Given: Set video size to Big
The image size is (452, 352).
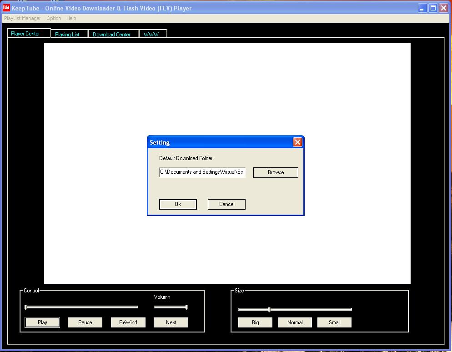Looking at the screenshot, I should [x=255, y=322].
